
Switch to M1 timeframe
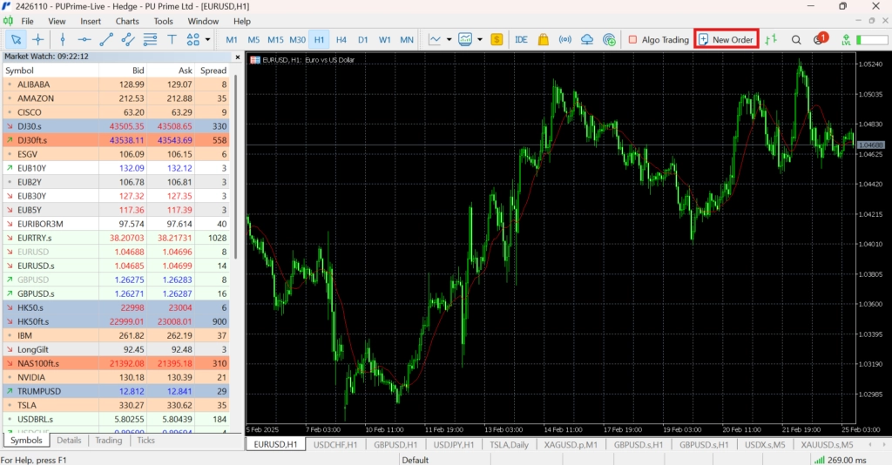pyautogui.click(x=232, y=40)
